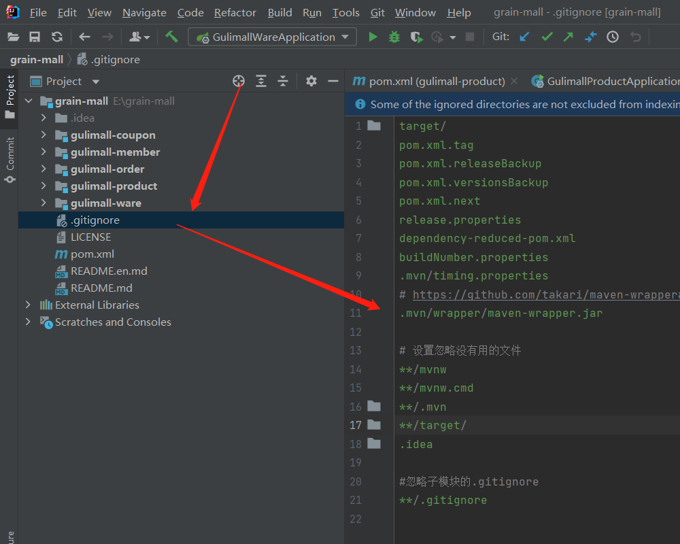Viewport: 680px width, 544px height.
Task: Toggle the Project tool window sidebar button
Action: [x=10, y=97]
